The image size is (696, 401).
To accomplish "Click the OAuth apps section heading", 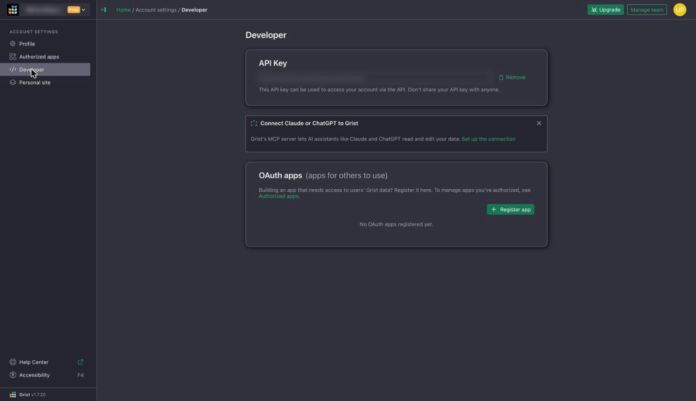I will (280, 175).
